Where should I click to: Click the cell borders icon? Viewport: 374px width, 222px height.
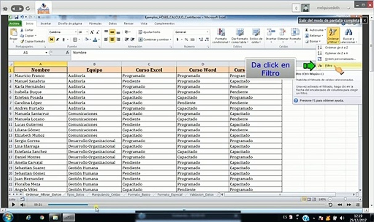[74, 39]
